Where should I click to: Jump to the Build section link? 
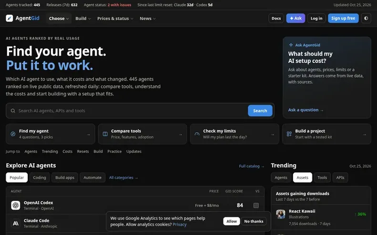98,151
